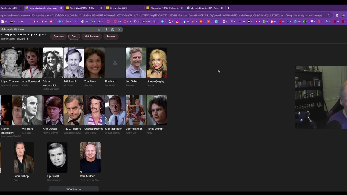Open the Nancy Borgenicht cast link
This screenshot has height=195, width=347.
8,131
